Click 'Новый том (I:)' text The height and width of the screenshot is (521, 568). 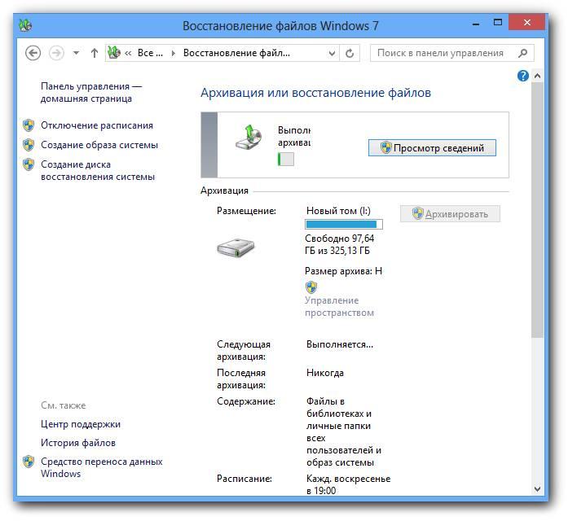338,211
